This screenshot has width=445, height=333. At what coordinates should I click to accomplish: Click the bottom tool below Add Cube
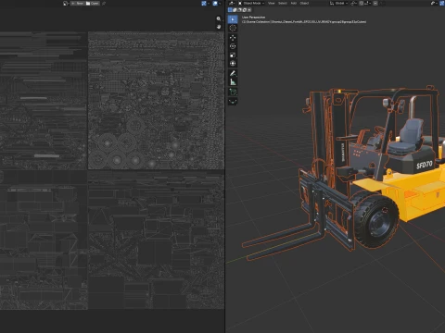[233, 101]
